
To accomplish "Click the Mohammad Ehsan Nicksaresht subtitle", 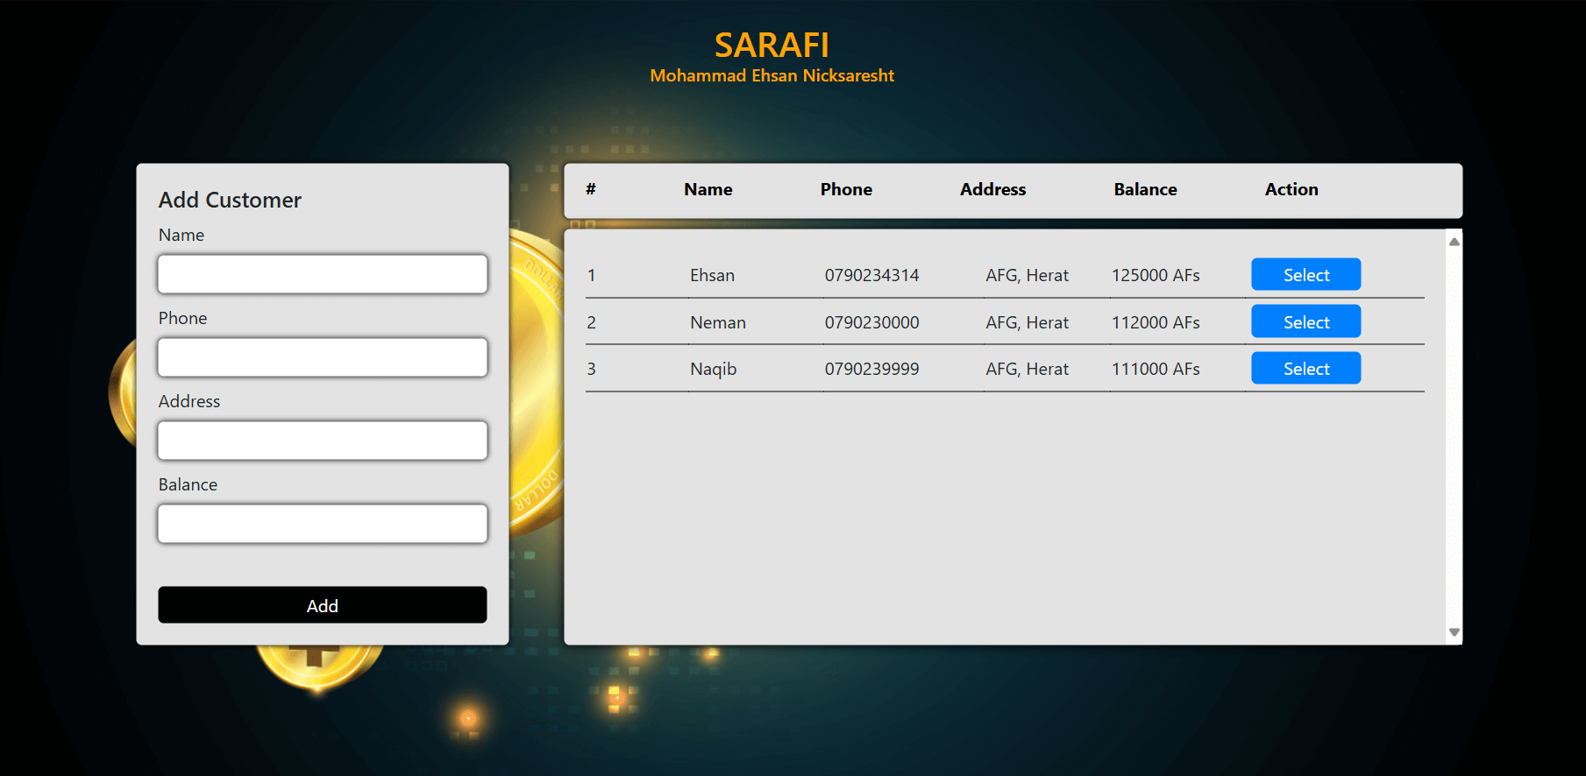I will click(x=772, y=76).
